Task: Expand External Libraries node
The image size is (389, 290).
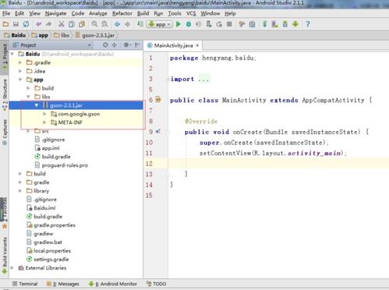Action: click(12, 267)
